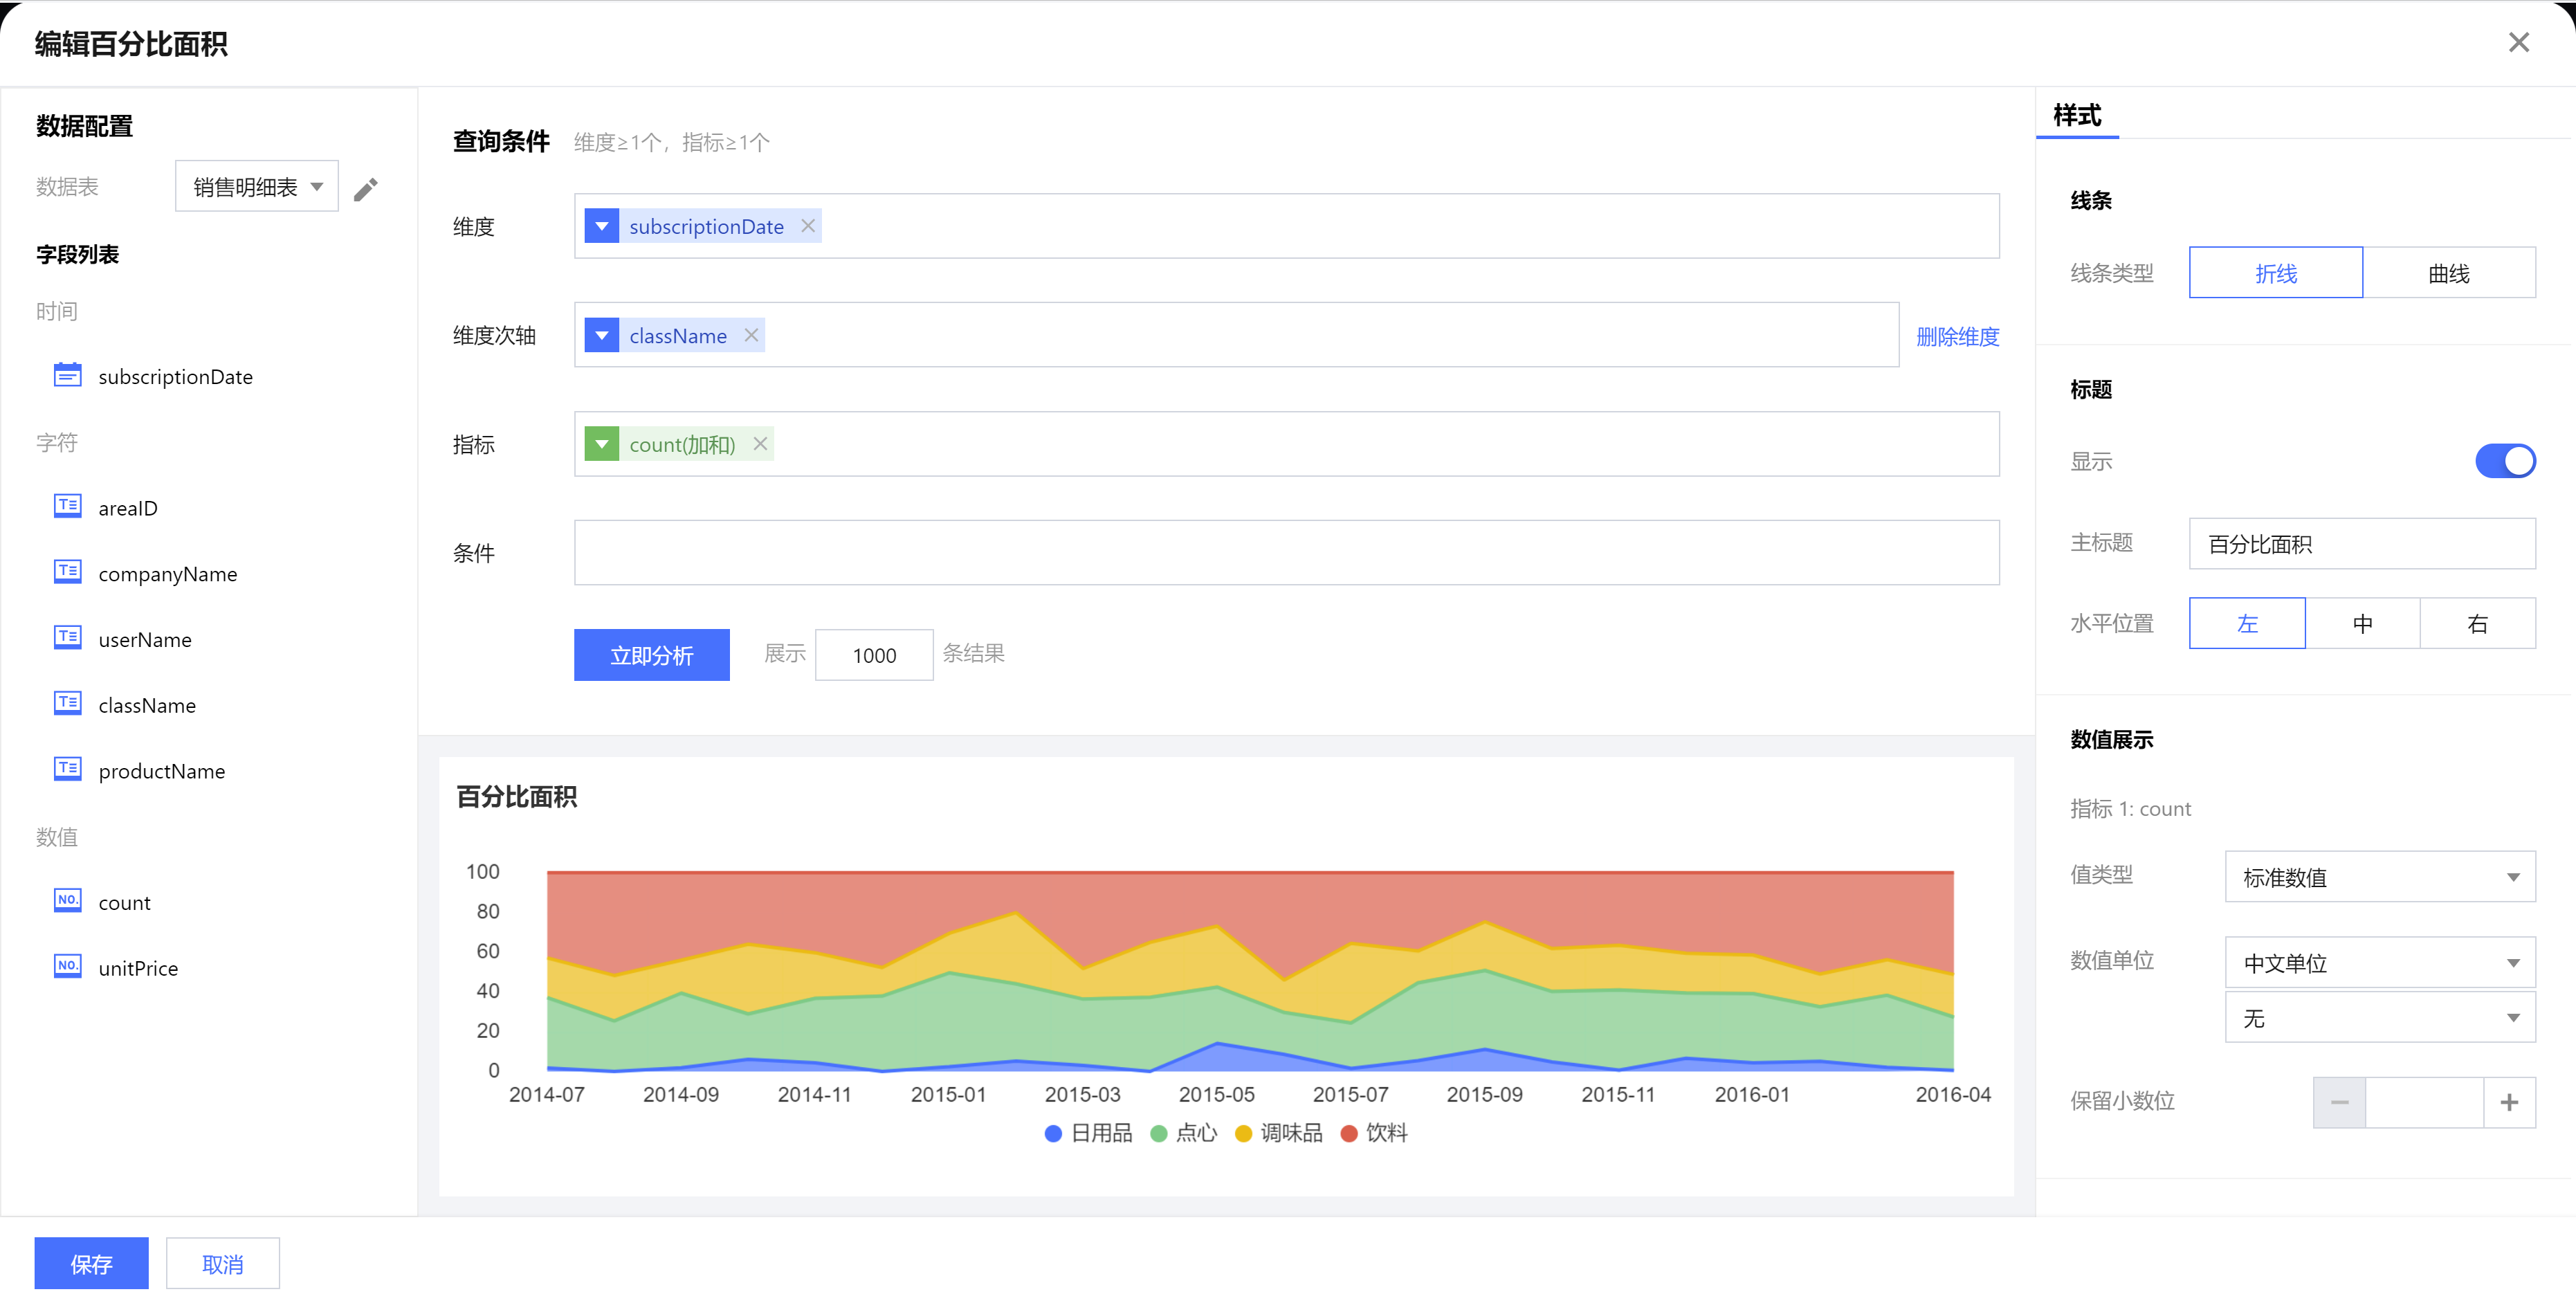Remove className tag from secondary dimension
Screen dimensions: 2576x1303
point(751,335)
